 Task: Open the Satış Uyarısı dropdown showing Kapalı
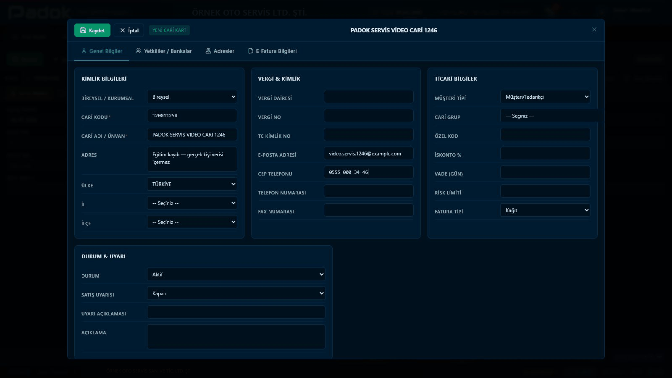236,293
